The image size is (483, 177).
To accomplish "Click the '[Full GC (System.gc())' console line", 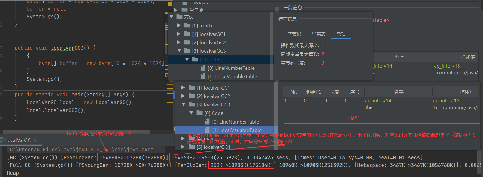I will tap(244, 165).
